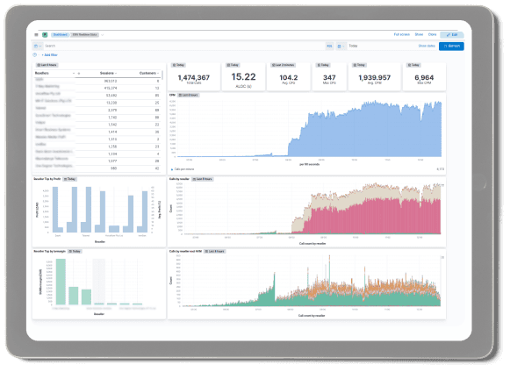Toggle legend on reseller excl chart
Screen dimensions: 510x372
tap(442, 257)
